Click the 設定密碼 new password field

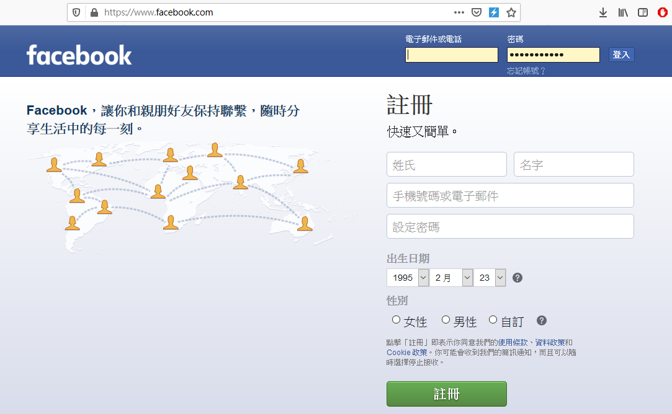click(x=510, y=226)
